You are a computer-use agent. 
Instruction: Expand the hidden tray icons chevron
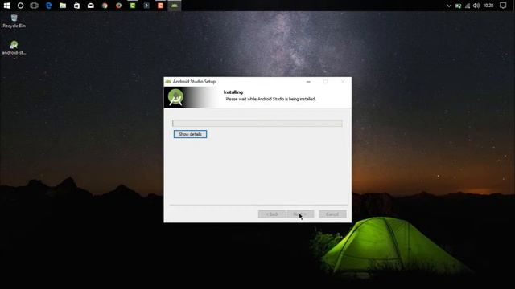point(449,6)
